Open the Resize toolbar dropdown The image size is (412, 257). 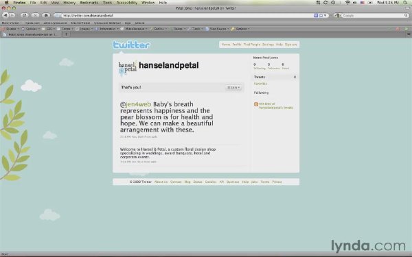click(178, 29)
